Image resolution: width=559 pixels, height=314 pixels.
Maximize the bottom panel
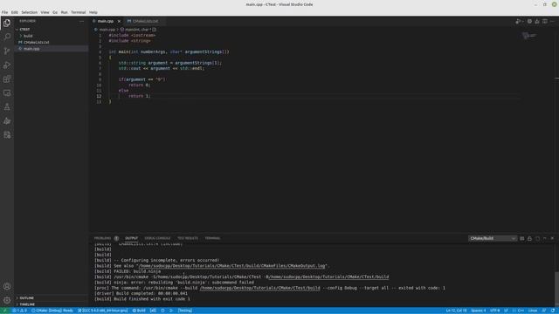pyautogui.click(x=545, y=238)
